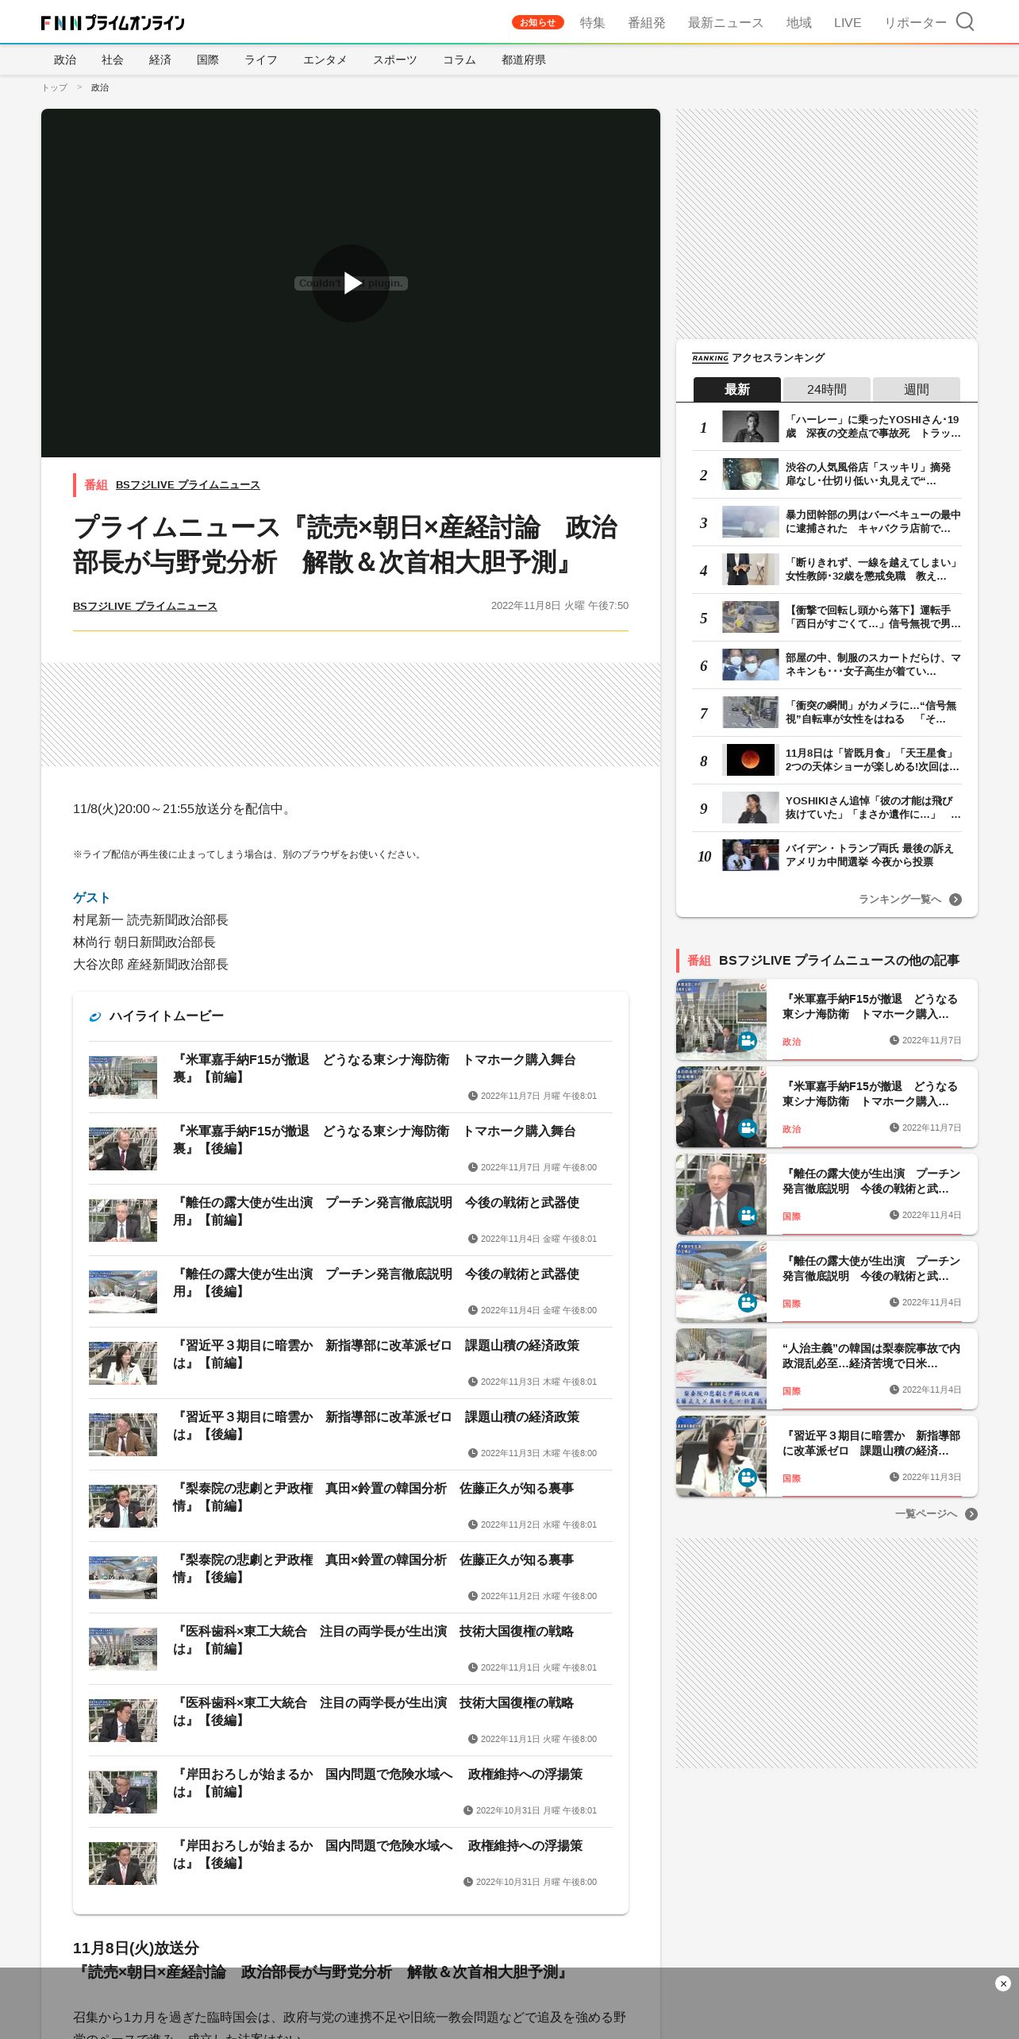
Task: Select the 社会 category
Action: 113,60
